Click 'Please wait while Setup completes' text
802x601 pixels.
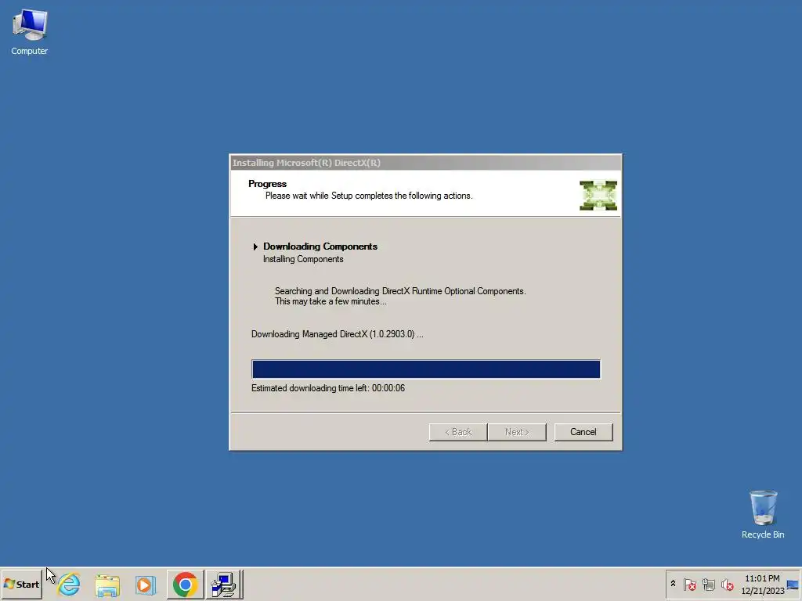369,196
